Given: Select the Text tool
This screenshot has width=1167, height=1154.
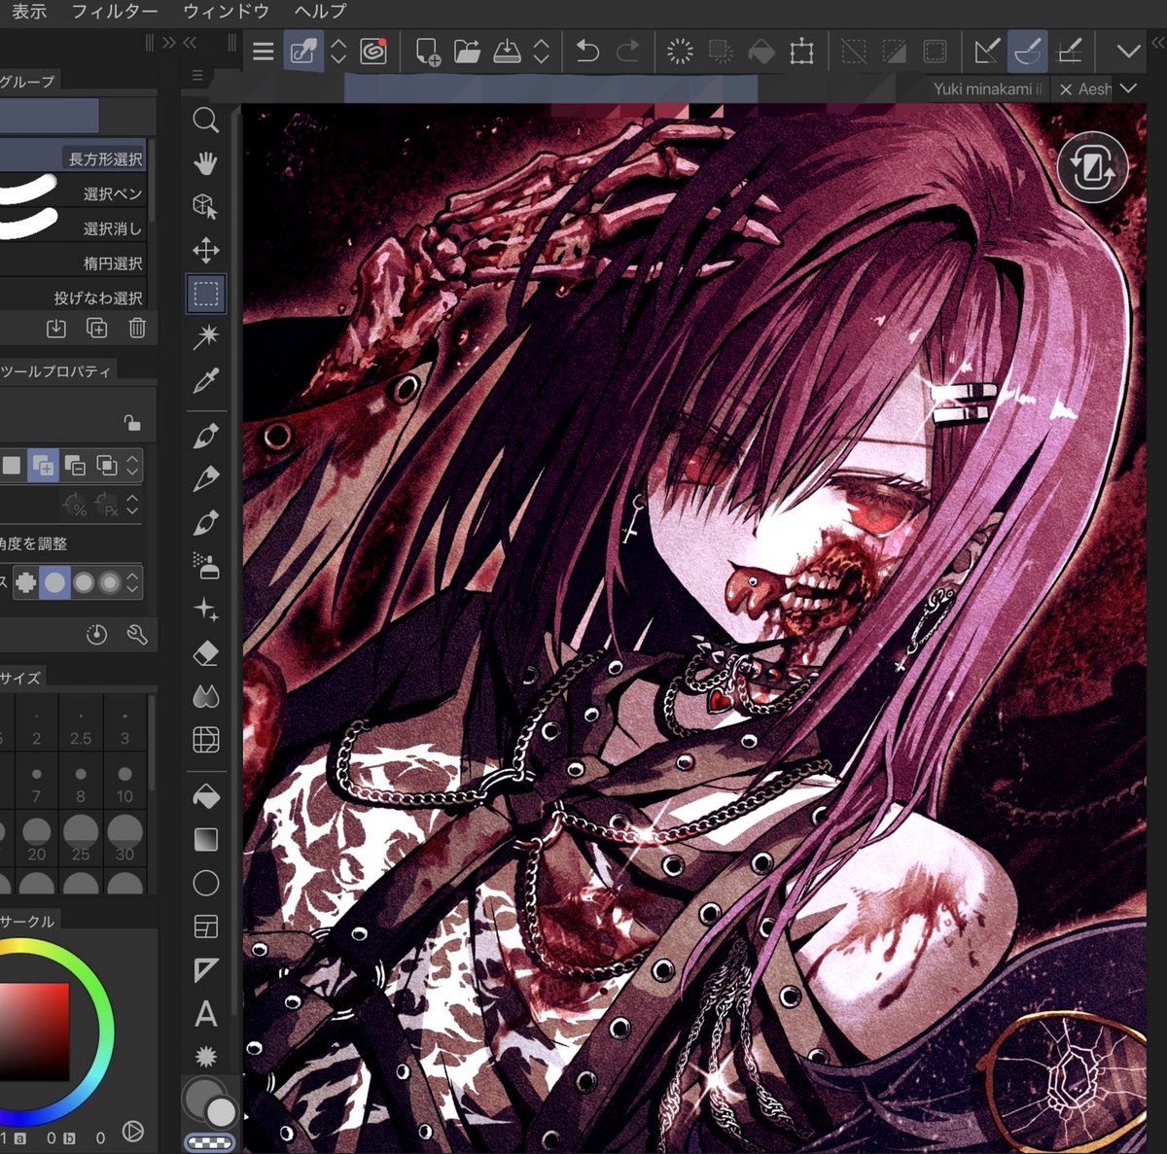Looking at the screenshot, I should tap(205, 1014).
